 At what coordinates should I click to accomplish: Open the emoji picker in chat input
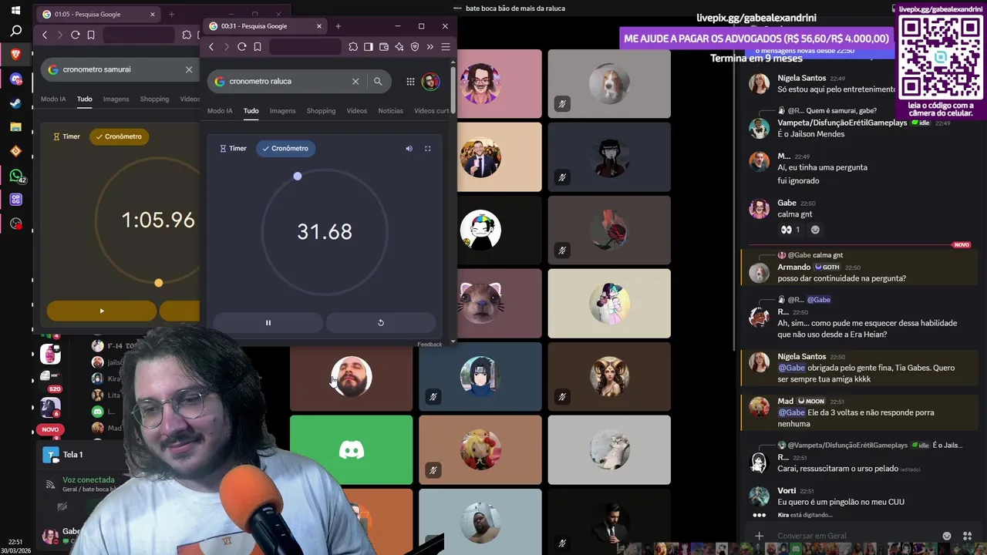[x=947, y=536]
